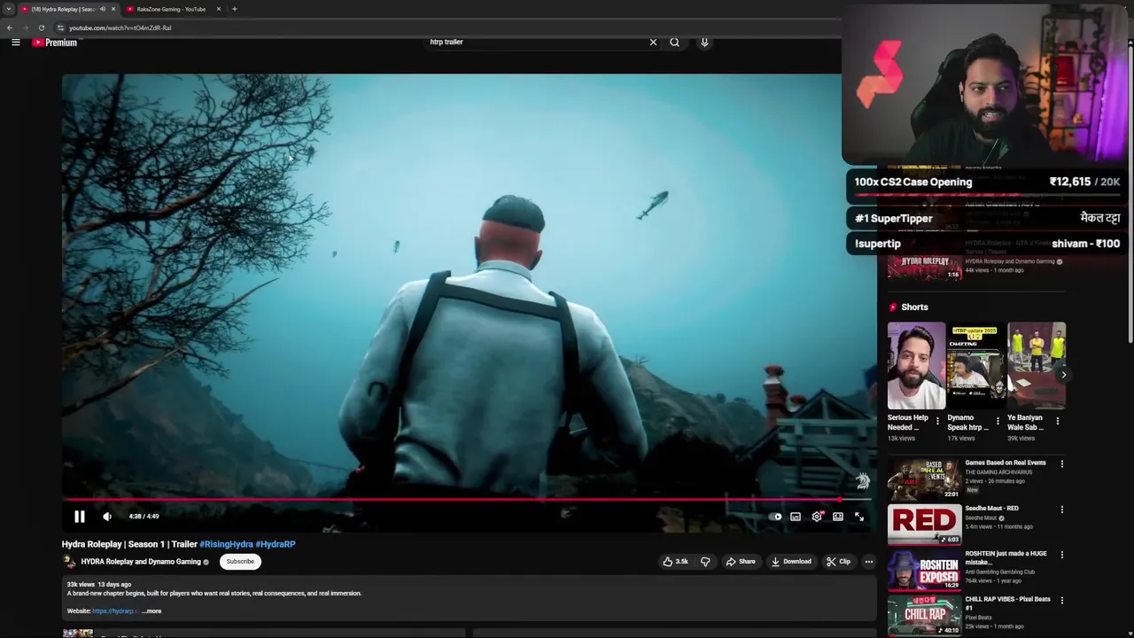Go back in browser history
Image resolution: width=1134 pixels, height=638 pixels.
(x=9, y=27)
